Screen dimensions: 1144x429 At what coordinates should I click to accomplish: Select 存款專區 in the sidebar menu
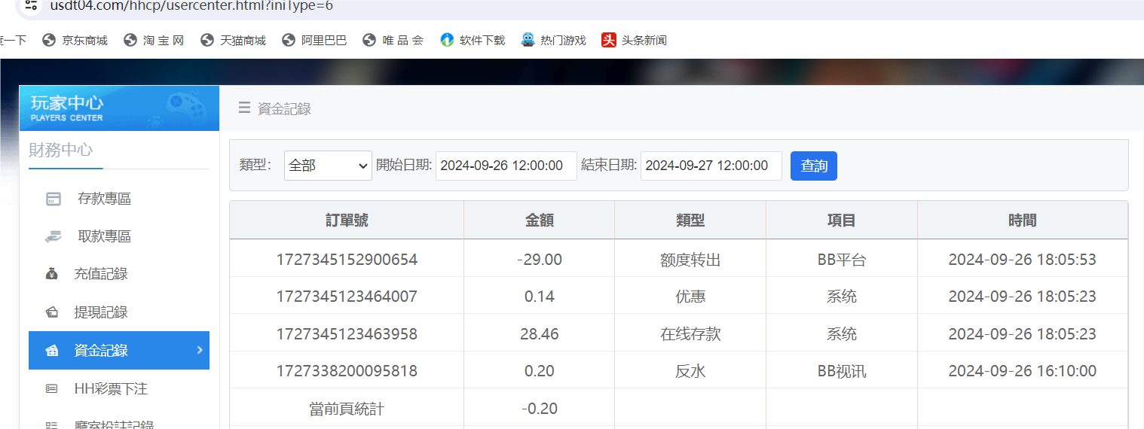click(x=104, y=199)
